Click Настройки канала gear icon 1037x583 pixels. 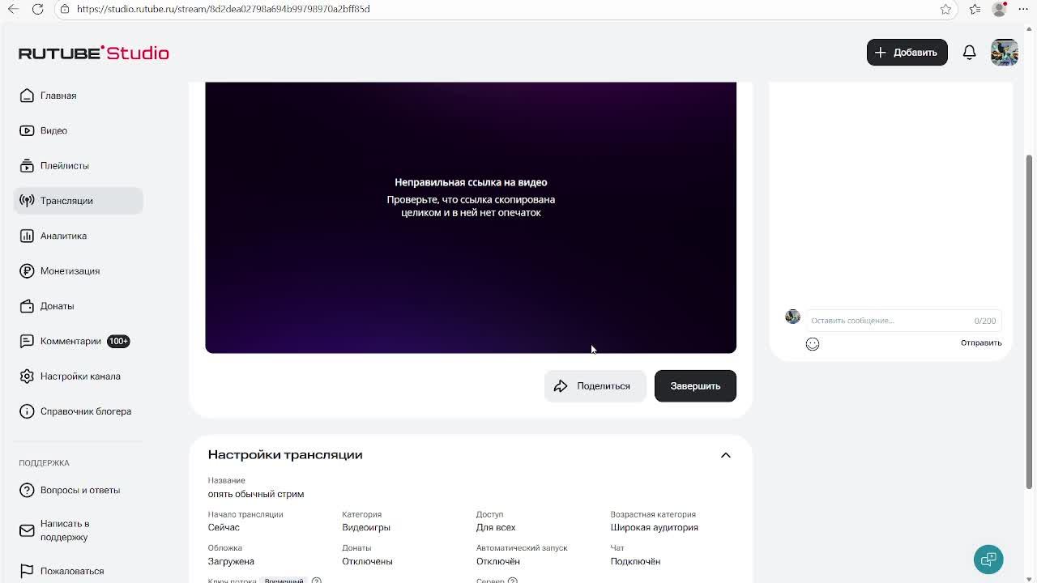tap(27, 376)
